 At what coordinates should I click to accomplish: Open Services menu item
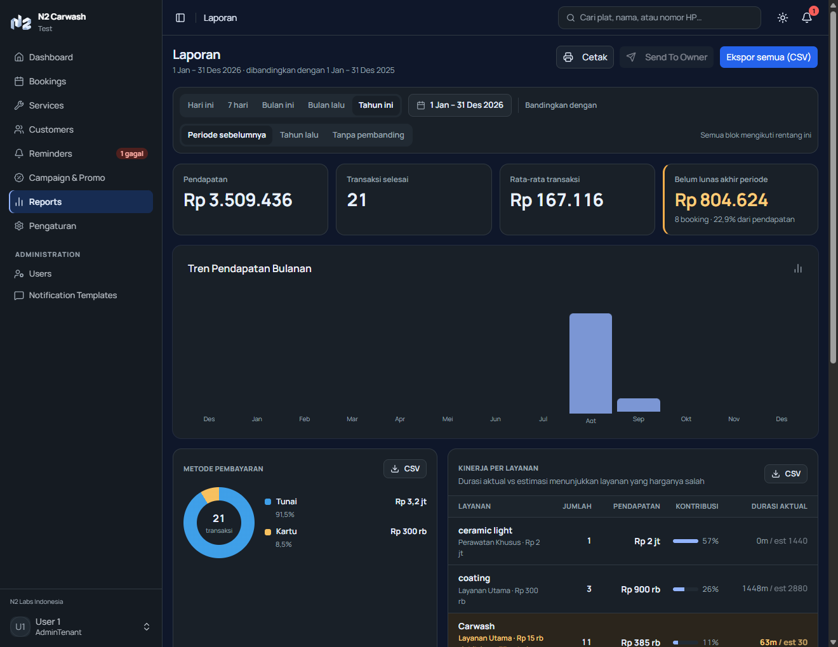tap(81, 105)
